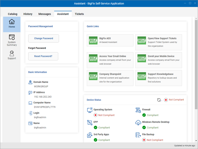The width and height of the screenshot is (198, 149).
Task: Click the Reset Password? button
Action: click(x=43, y=56)
